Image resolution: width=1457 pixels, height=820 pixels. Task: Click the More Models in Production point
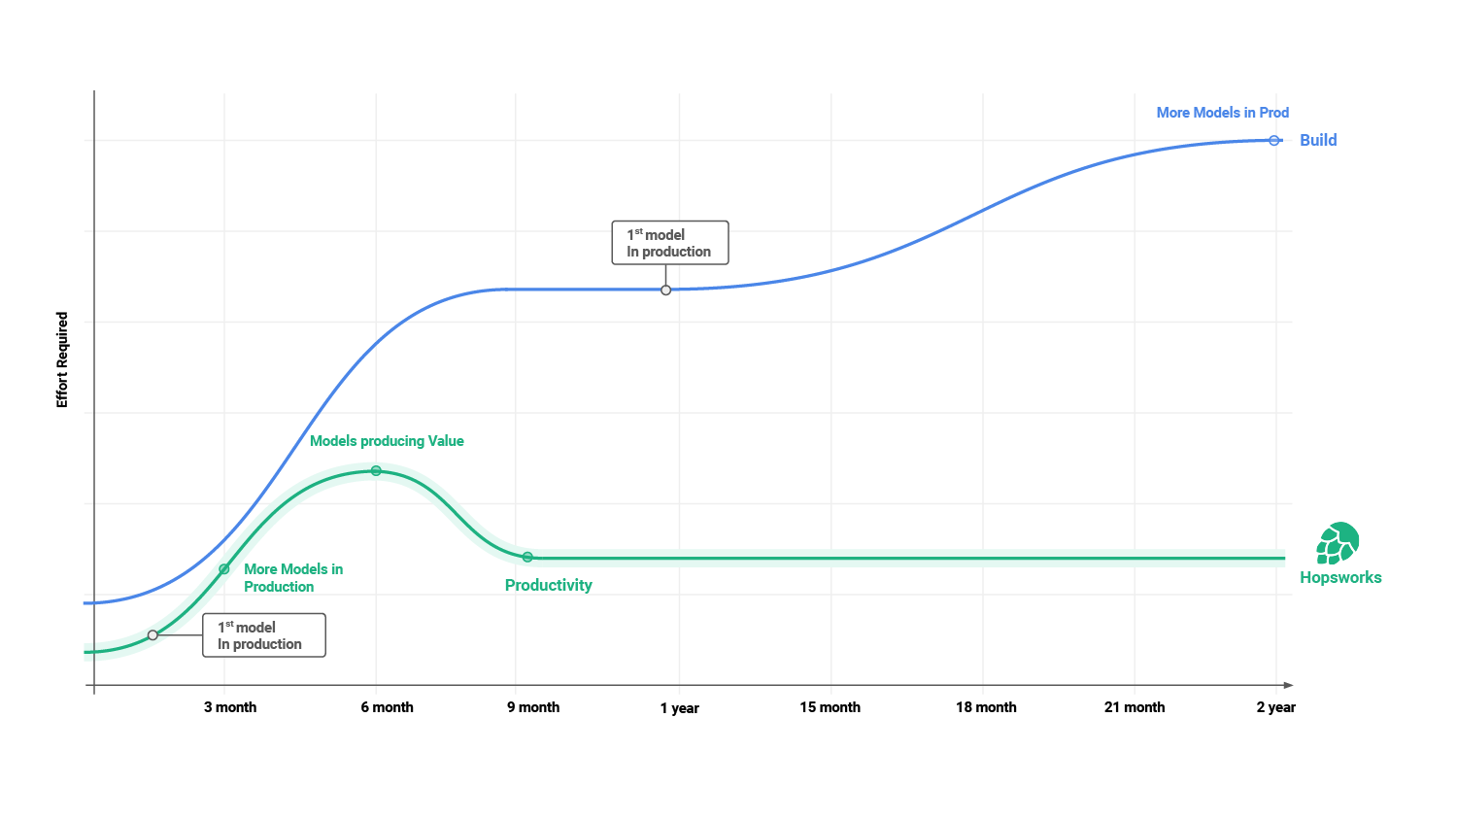[x=224, y=569]
